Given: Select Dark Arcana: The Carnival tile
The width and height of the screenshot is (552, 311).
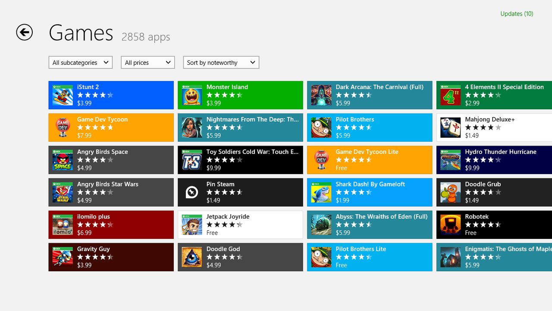Looking at the screenshot, I should point(370,95).
